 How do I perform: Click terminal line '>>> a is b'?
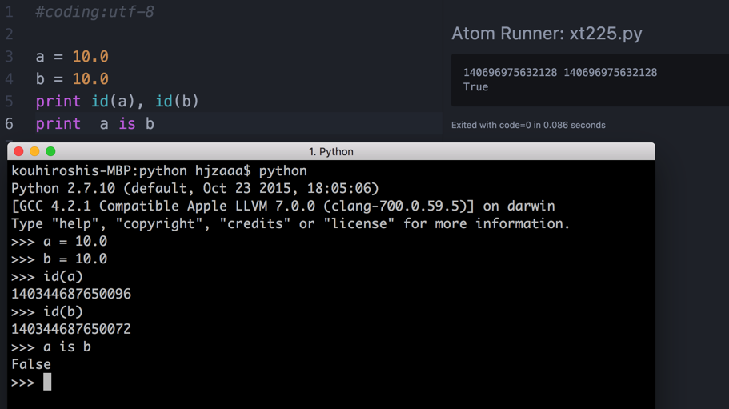point(51,347)
